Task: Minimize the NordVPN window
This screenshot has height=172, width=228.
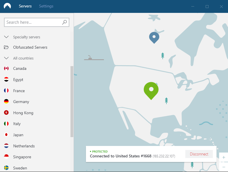Action: [x=193, y=6]
